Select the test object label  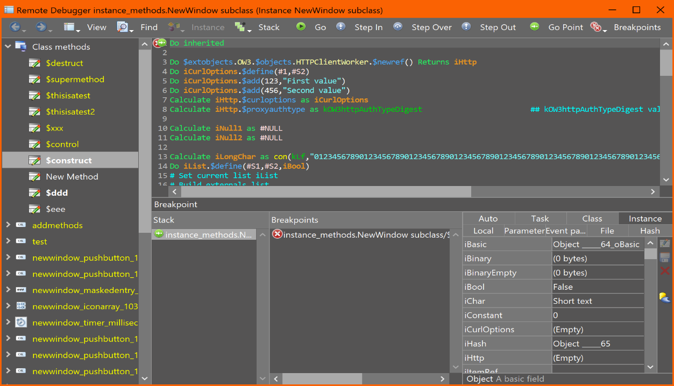pyautogui.click(x=39, y=241)
